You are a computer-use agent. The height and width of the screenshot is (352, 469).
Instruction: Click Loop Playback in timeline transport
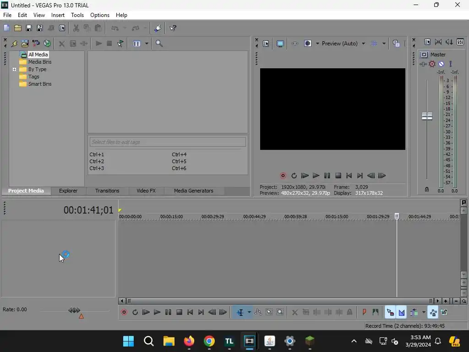tap(135, 313)
